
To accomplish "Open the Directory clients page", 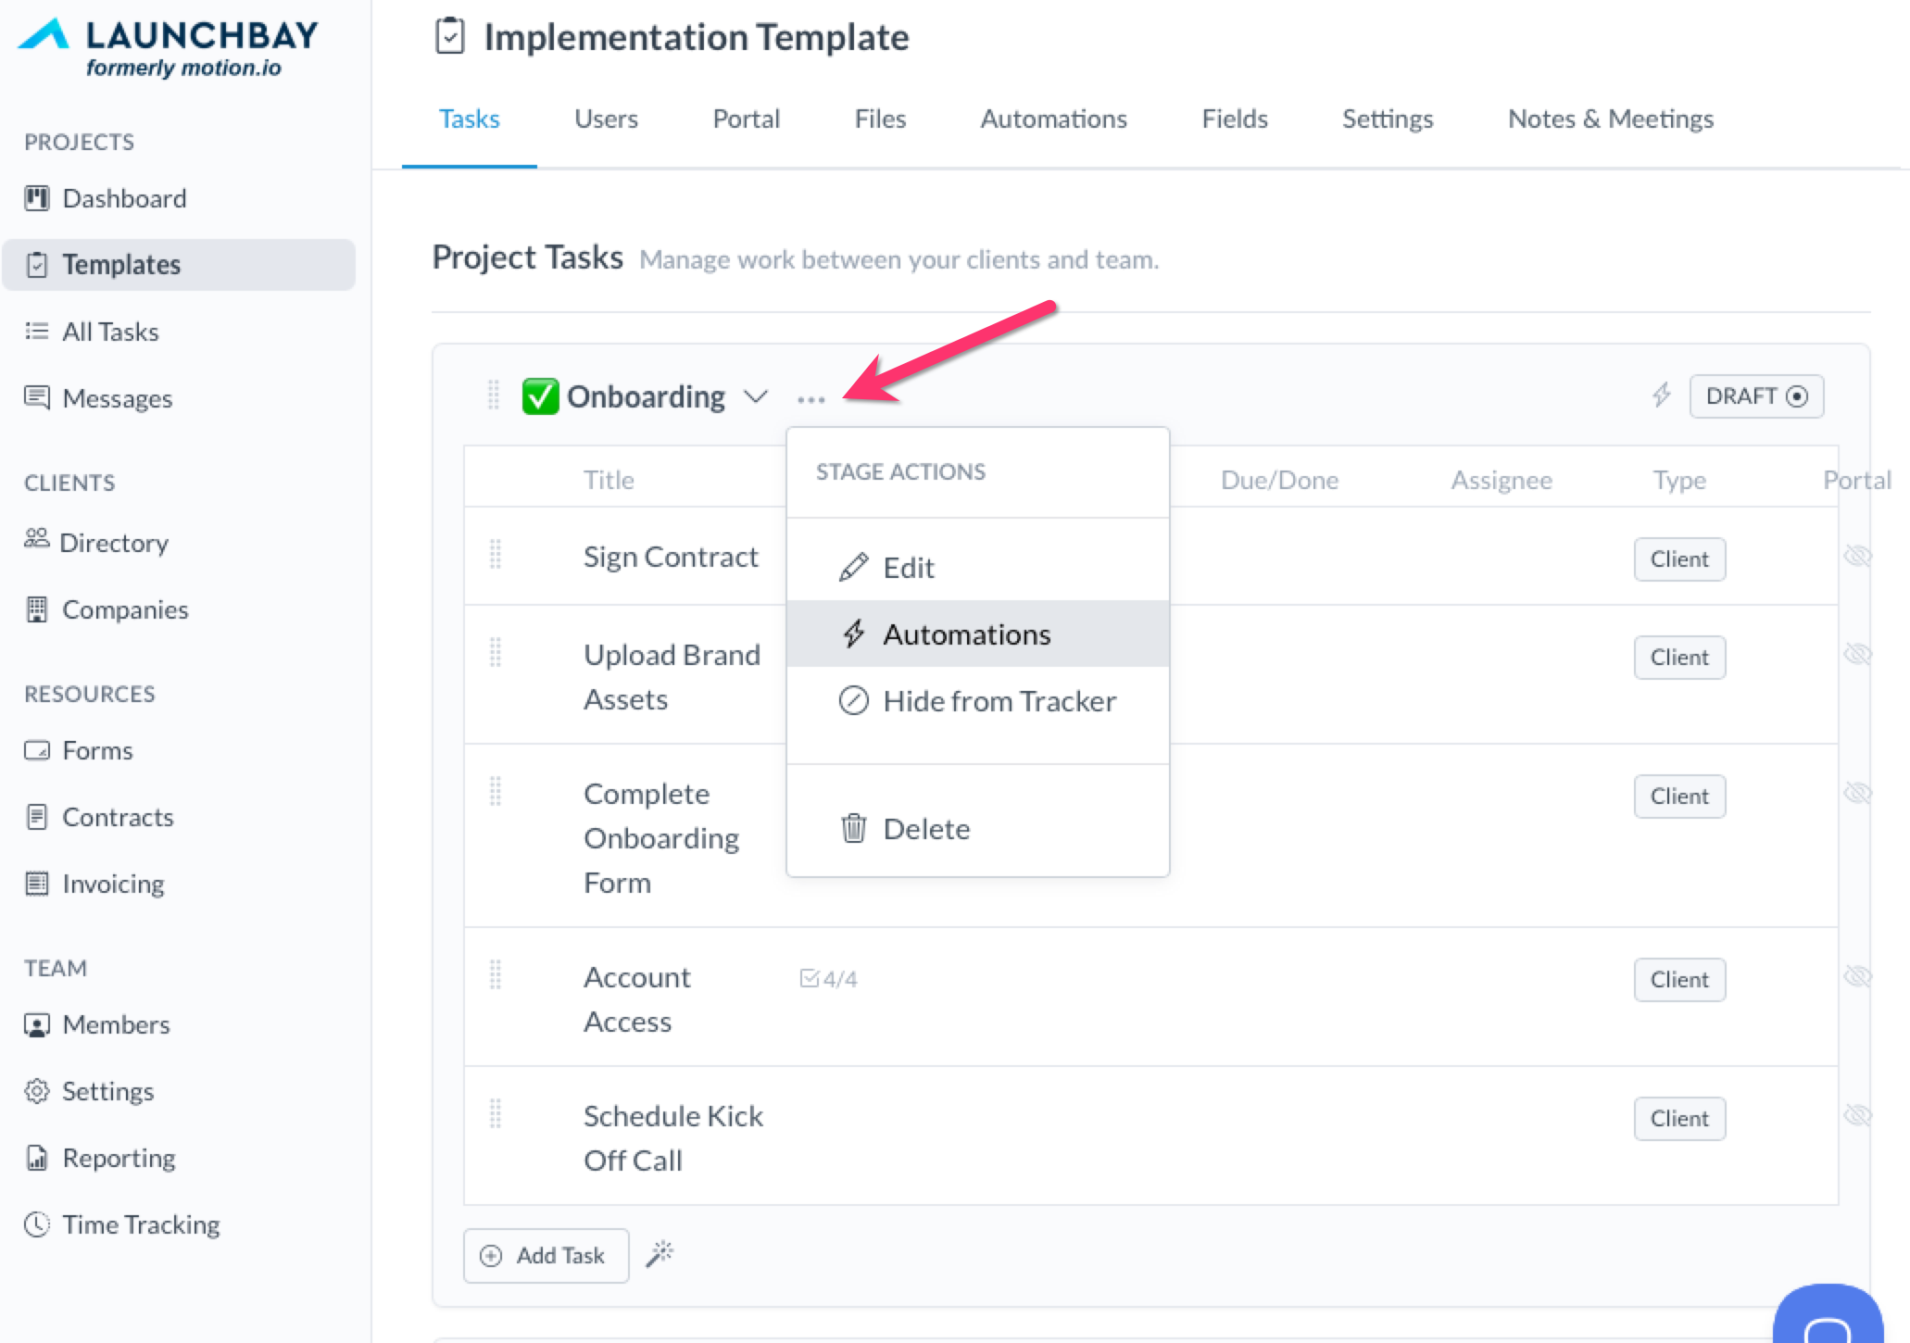I will pyautogui.click(x=113, y=543).
